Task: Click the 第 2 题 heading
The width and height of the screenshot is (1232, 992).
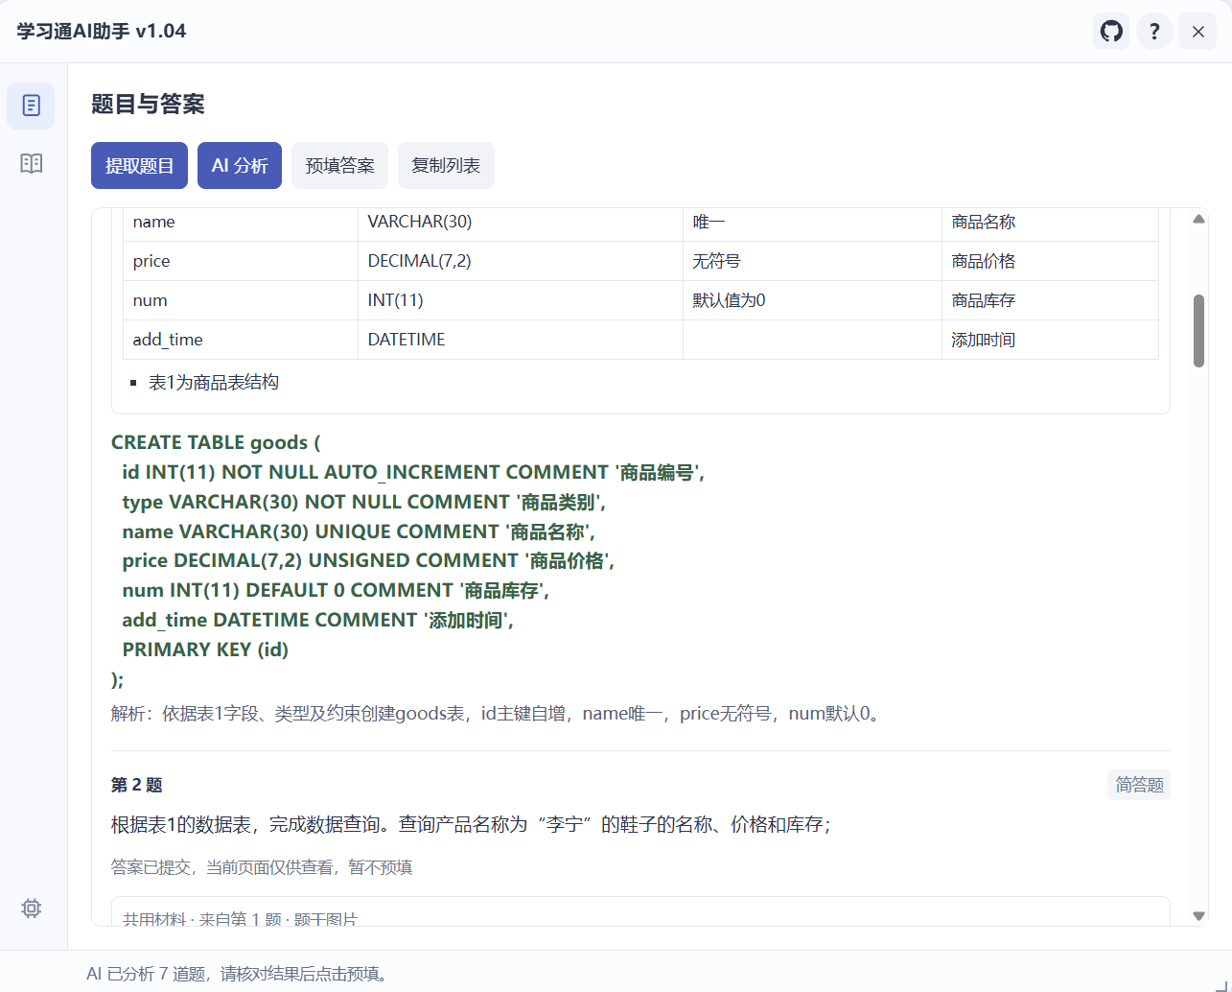Action: [136, 785]
